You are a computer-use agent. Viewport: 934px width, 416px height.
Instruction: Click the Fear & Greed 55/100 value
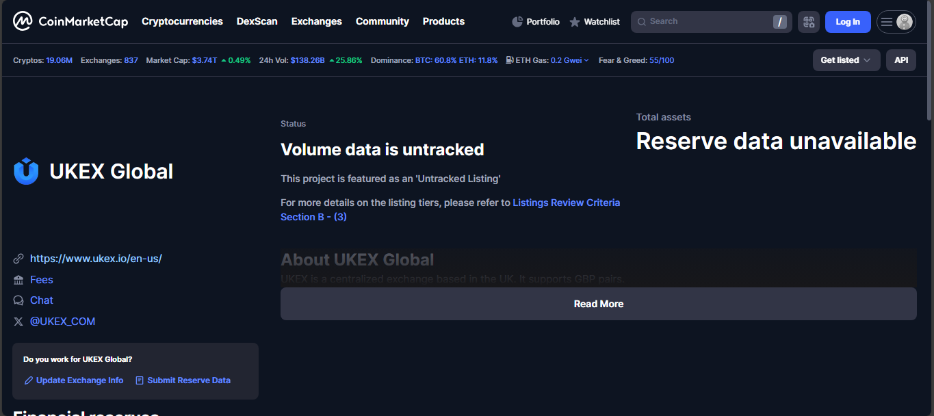tap(662, 60)
